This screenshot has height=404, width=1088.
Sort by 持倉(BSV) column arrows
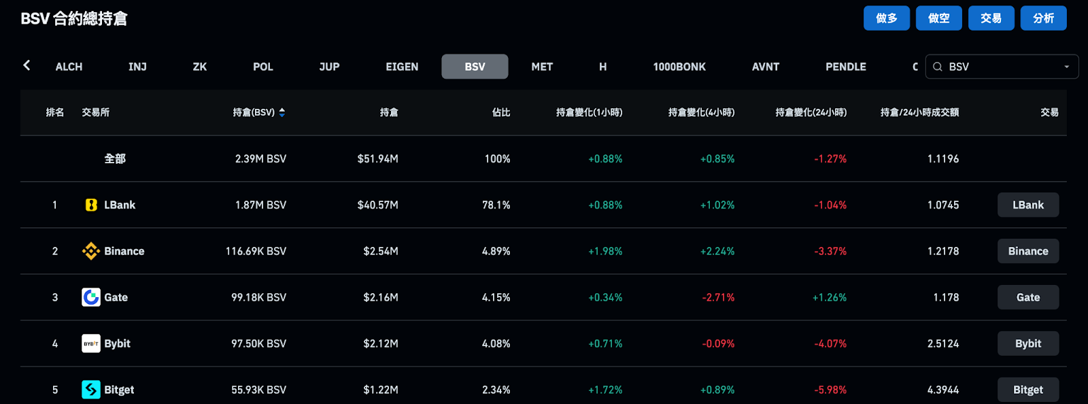[282, 112]
